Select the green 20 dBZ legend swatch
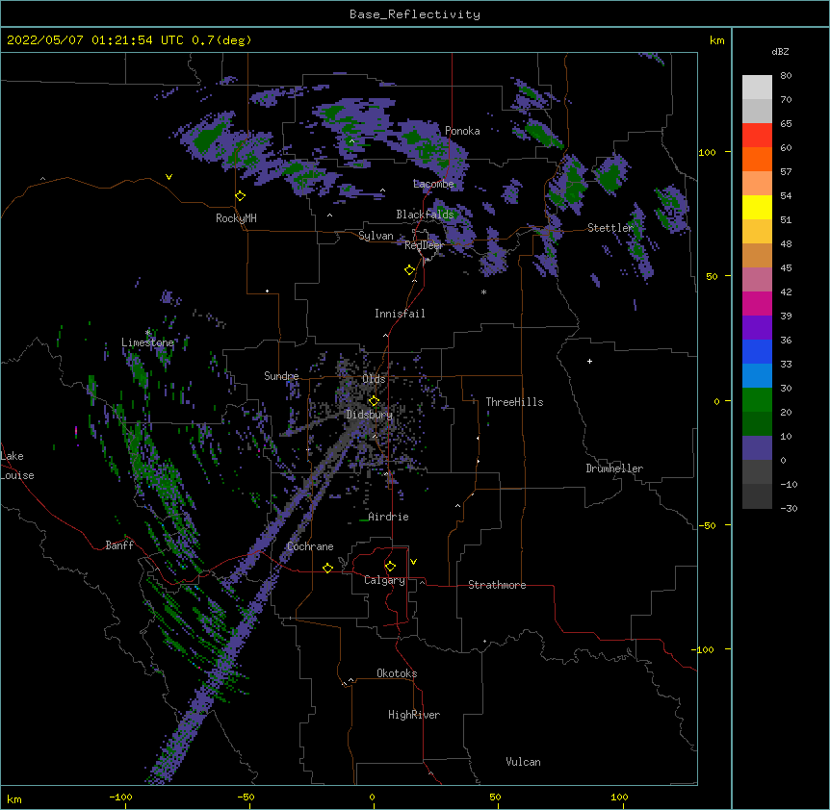830x810 pixels. click(757, 400)
